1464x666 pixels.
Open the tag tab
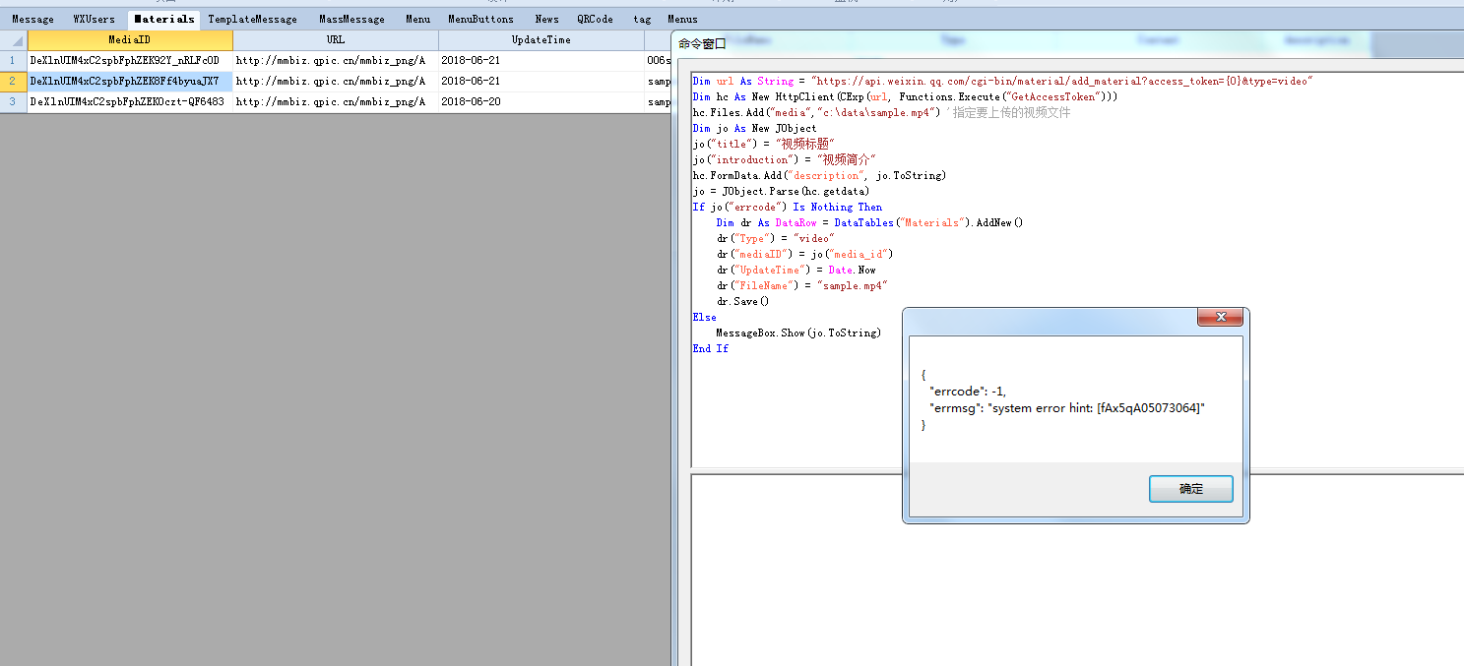click(642, 19)
